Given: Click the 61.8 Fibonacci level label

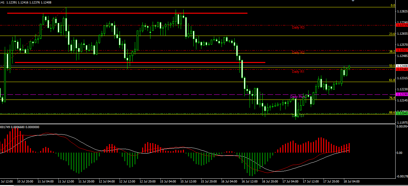Looking at the screenshot, I should click(x=392, y=80).
